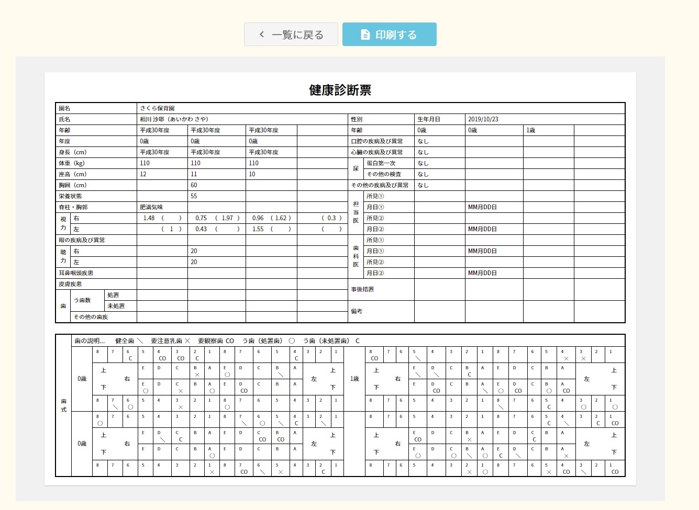Screen dimensions: 699x510
Task: Click the その他の検査 label
Action: pos(384,174)
